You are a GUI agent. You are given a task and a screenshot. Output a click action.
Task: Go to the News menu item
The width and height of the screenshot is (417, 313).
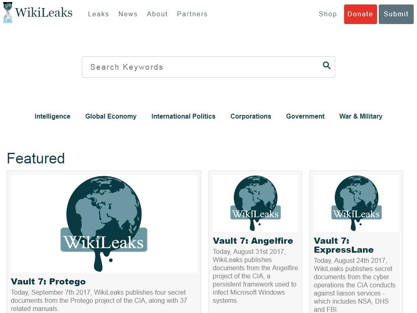[x=128, y=14]
